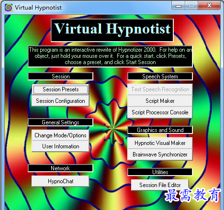
Task: Open Session Presets
Action: point(60,89)
